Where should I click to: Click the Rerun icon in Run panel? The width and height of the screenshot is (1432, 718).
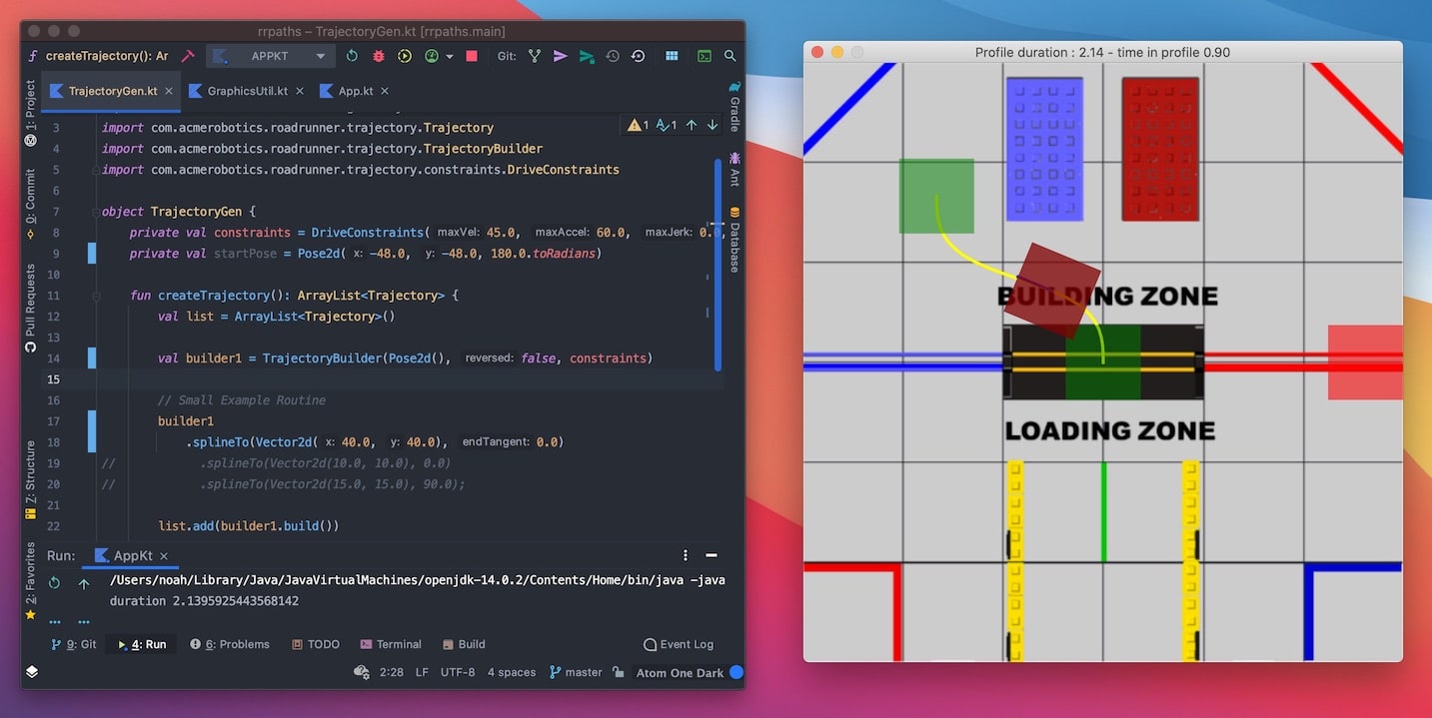click(55, 582)
